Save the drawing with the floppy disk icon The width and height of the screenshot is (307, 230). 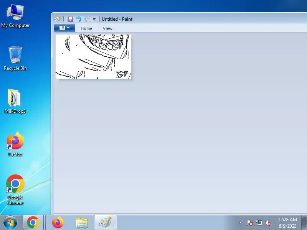pos(70,19)
